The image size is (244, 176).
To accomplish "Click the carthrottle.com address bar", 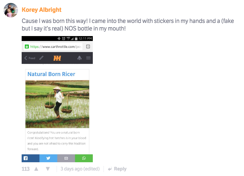I will click(x=53, y=47).
